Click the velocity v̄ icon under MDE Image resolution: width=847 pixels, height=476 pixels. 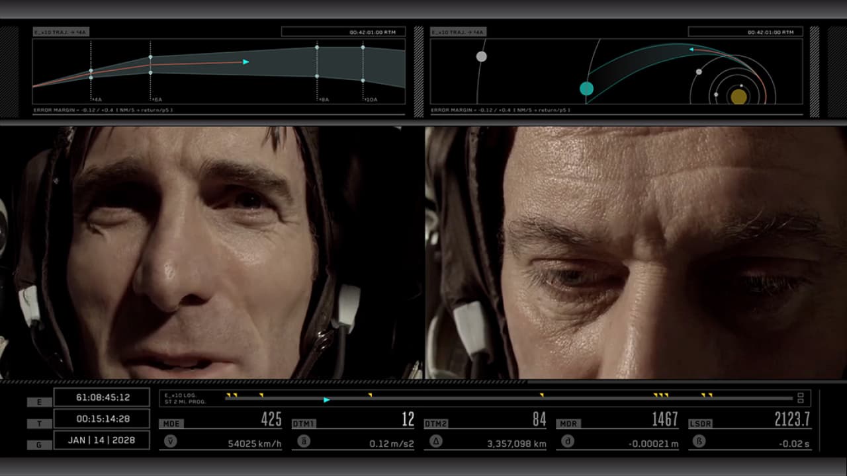pos(170,442)
